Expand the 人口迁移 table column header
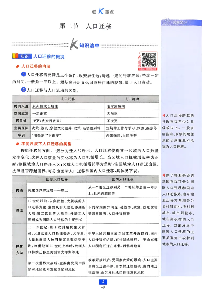This screenshot has width=205, height=290. pyautogui.click(x=68, y=99)
